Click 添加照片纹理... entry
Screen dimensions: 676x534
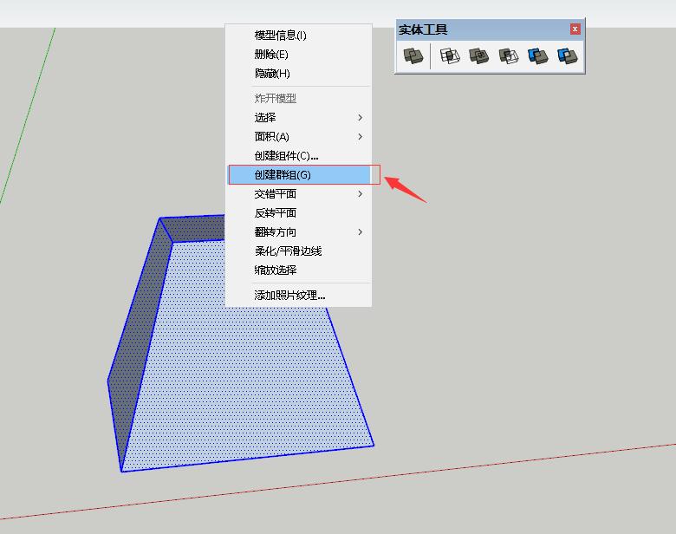click(289, 296)
